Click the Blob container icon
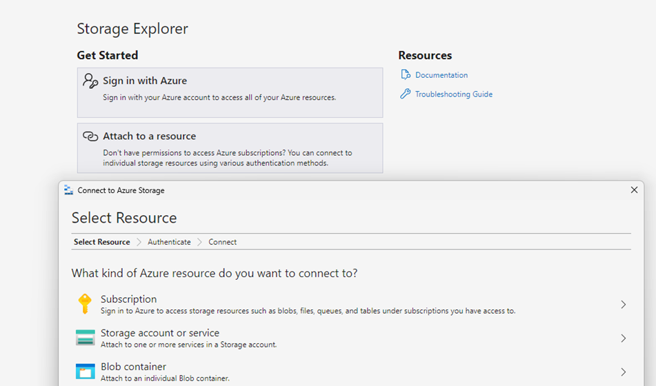 85,372
